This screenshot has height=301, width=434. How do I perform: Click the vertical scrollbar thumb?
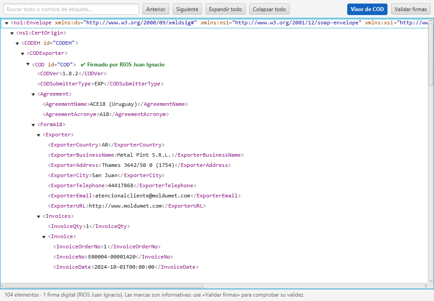430,54
